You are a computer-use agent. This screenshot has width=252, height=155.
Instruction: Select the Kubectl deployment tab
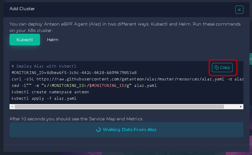coord(25,40)
